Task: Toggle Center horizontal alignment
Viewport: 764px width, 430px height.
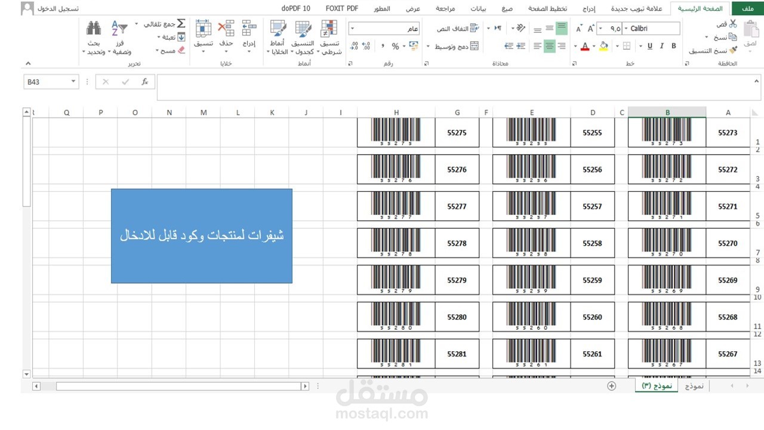Action: [x=550, y=46]
